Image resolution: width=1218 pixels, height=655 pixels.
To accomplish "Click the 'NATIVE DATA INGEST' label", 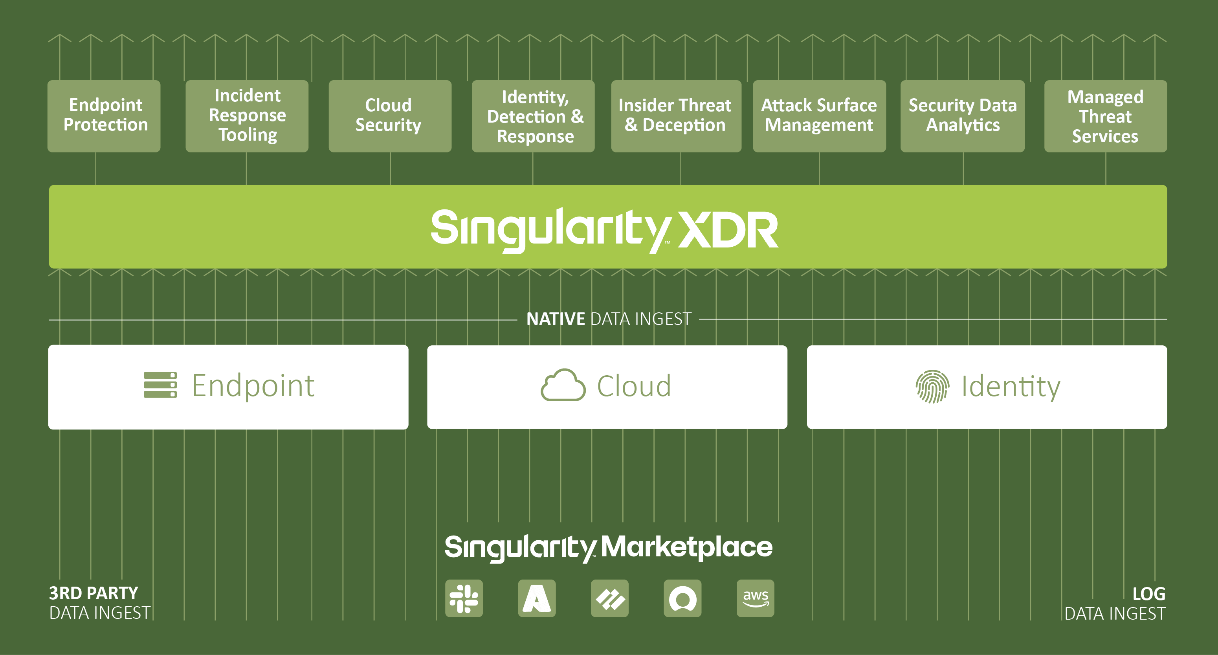I will click(x=609, y=319).
